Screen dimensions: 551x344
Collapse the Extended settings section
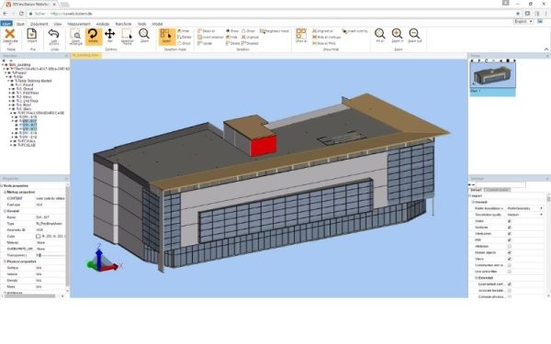point(477,278)
